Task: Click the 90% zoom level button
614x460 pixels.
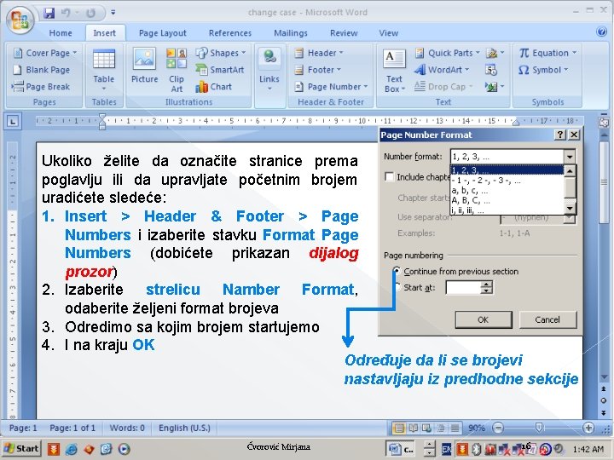Action: (x=476, y=428)
